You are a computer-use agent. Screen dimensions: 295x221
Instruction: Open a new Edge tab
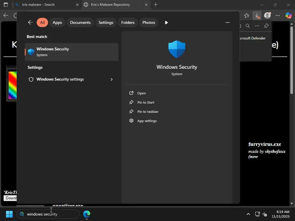[x=156, y=5]
